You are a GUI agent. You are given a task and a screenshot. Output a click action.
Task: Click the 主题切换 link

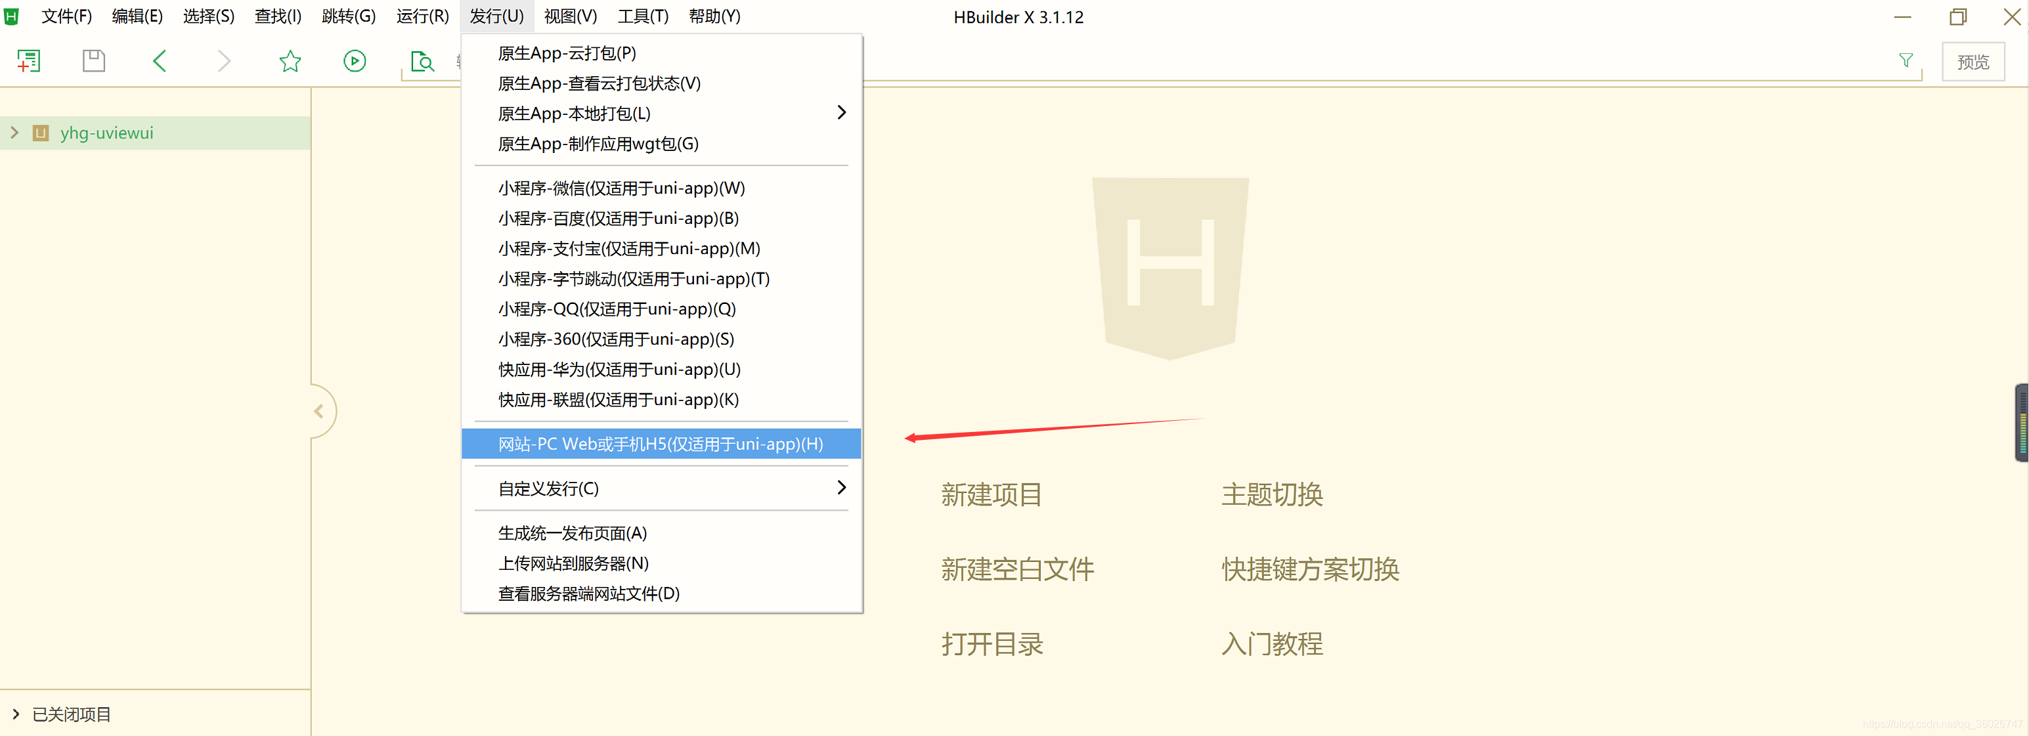1272,494
